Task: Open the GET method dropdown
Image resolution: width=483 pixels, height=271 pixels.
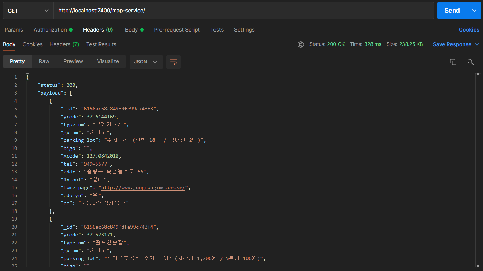Action: point(28,11)
